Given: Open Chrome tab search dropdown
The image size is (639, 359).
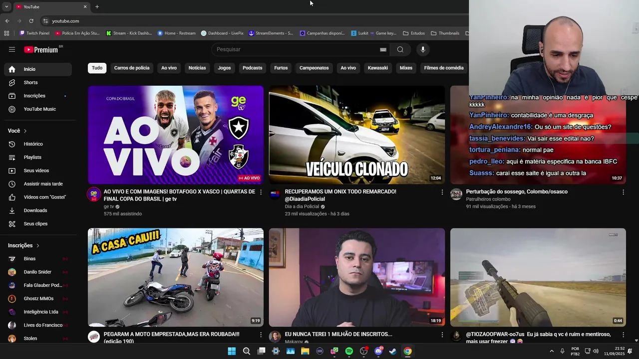Looking at the screenshot, I should (6, 6).
